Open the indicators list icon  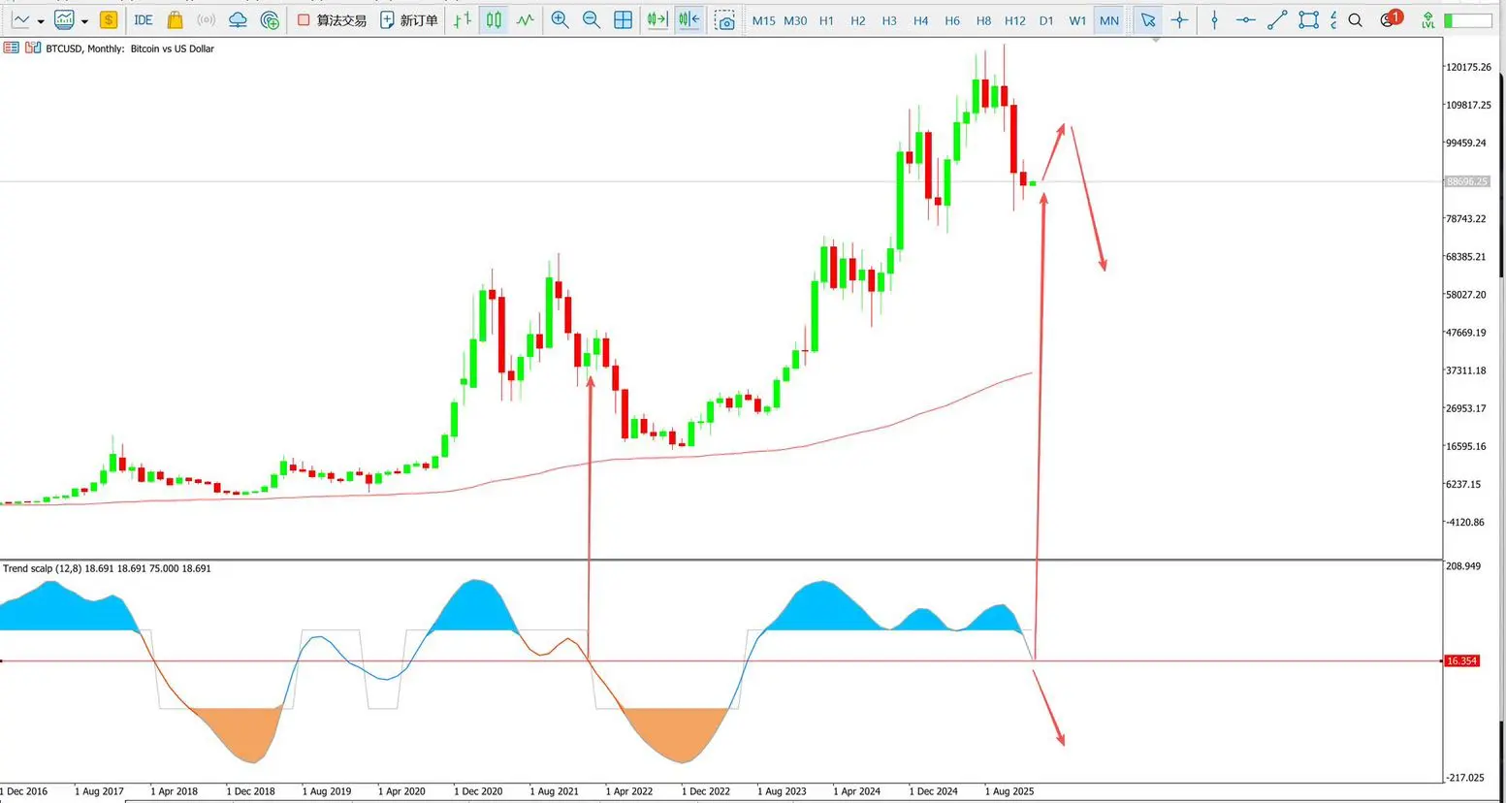(64, 19)
